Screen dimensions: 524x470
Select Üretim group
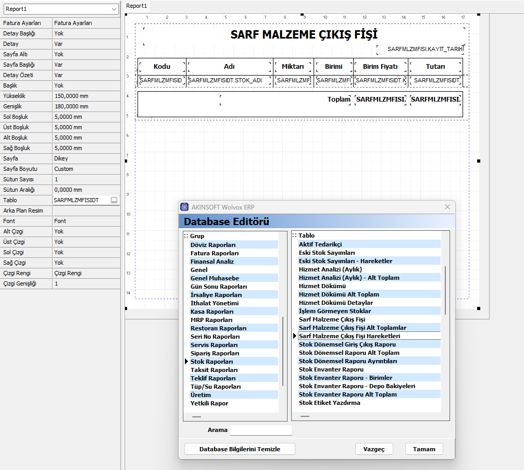click(x=234, y=395)
